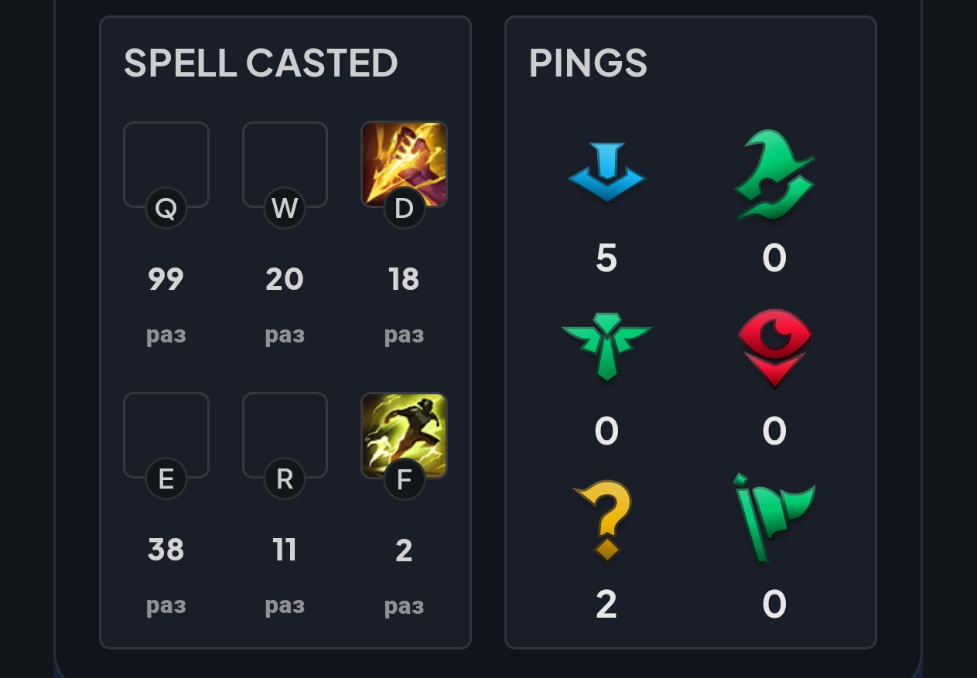Image resolution: width=977 pixels, height=678 pixels.
Task: Click the empty W spell slot
Action: (285, 160)
